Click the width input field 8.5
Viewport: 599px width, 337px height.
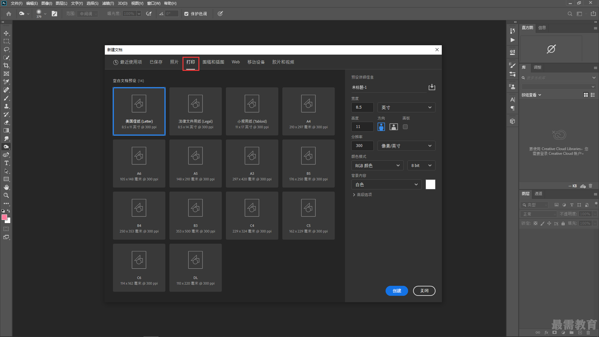click(362, 107)
